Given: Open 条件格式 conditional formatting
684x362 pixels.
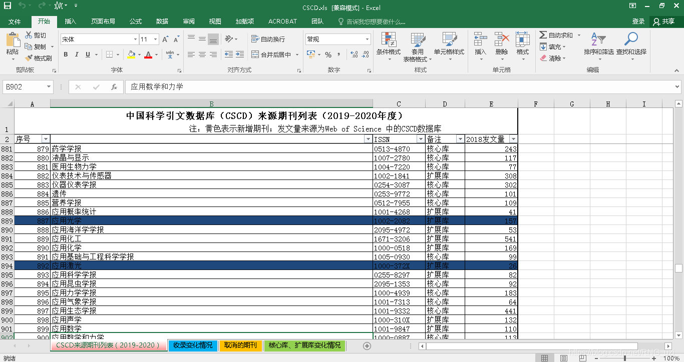Looking at the screenshot, I should (x=389, y=47).
